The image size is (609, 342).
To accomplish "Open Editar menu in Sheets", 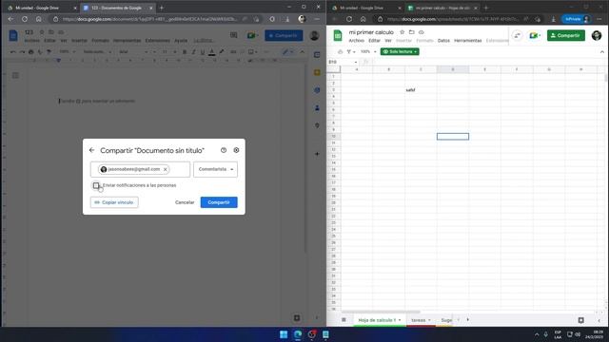I will click(x=374, y=41).
